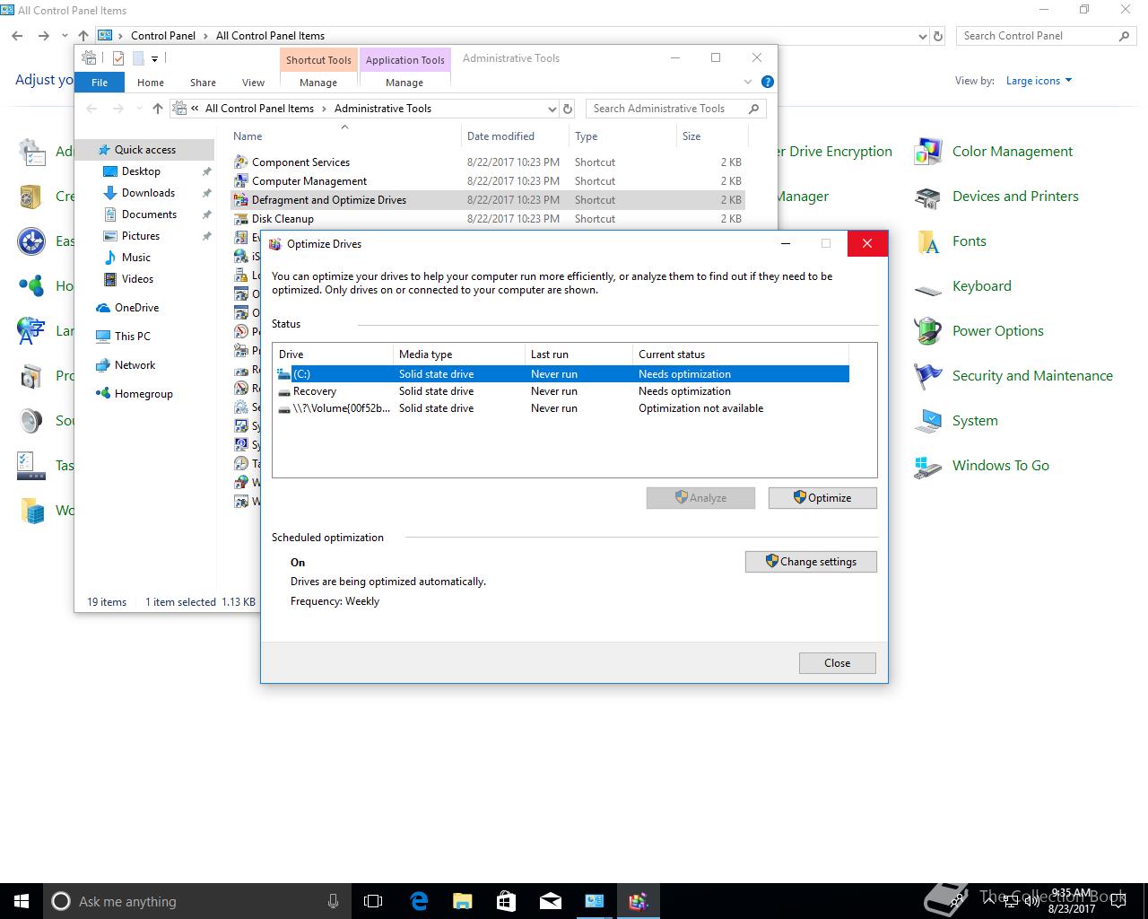
Task: Open Mail app from taskbar
Action: 550,901
